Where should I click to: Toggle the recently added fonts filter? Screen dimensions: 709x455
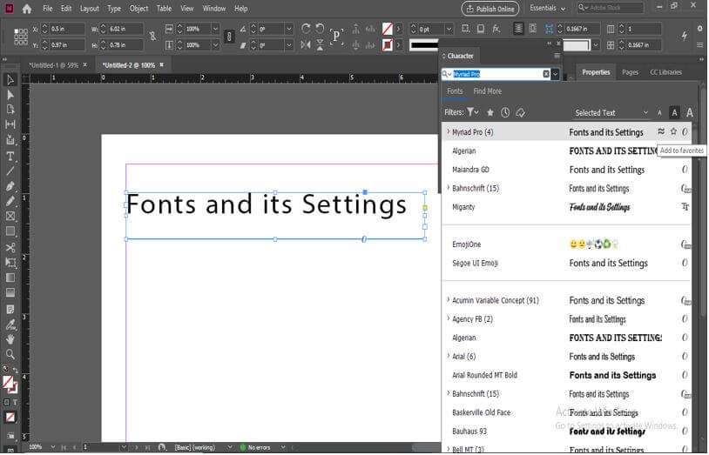pyautogui.click(x=505, y=112)
